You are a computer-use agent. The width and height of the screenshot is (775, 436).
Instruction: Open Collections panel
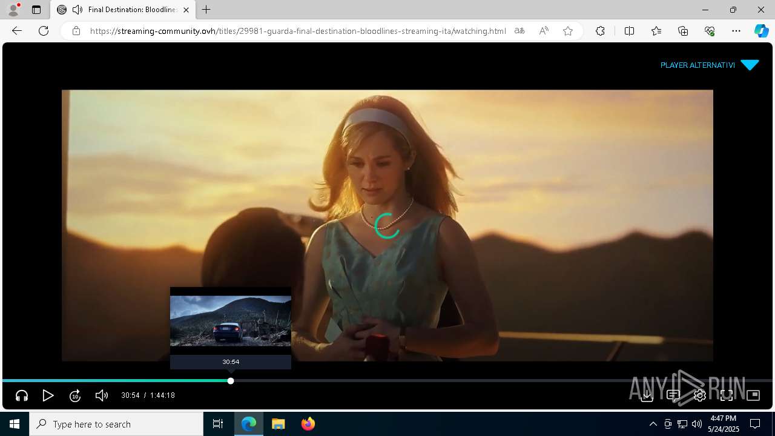pos(683,31)
